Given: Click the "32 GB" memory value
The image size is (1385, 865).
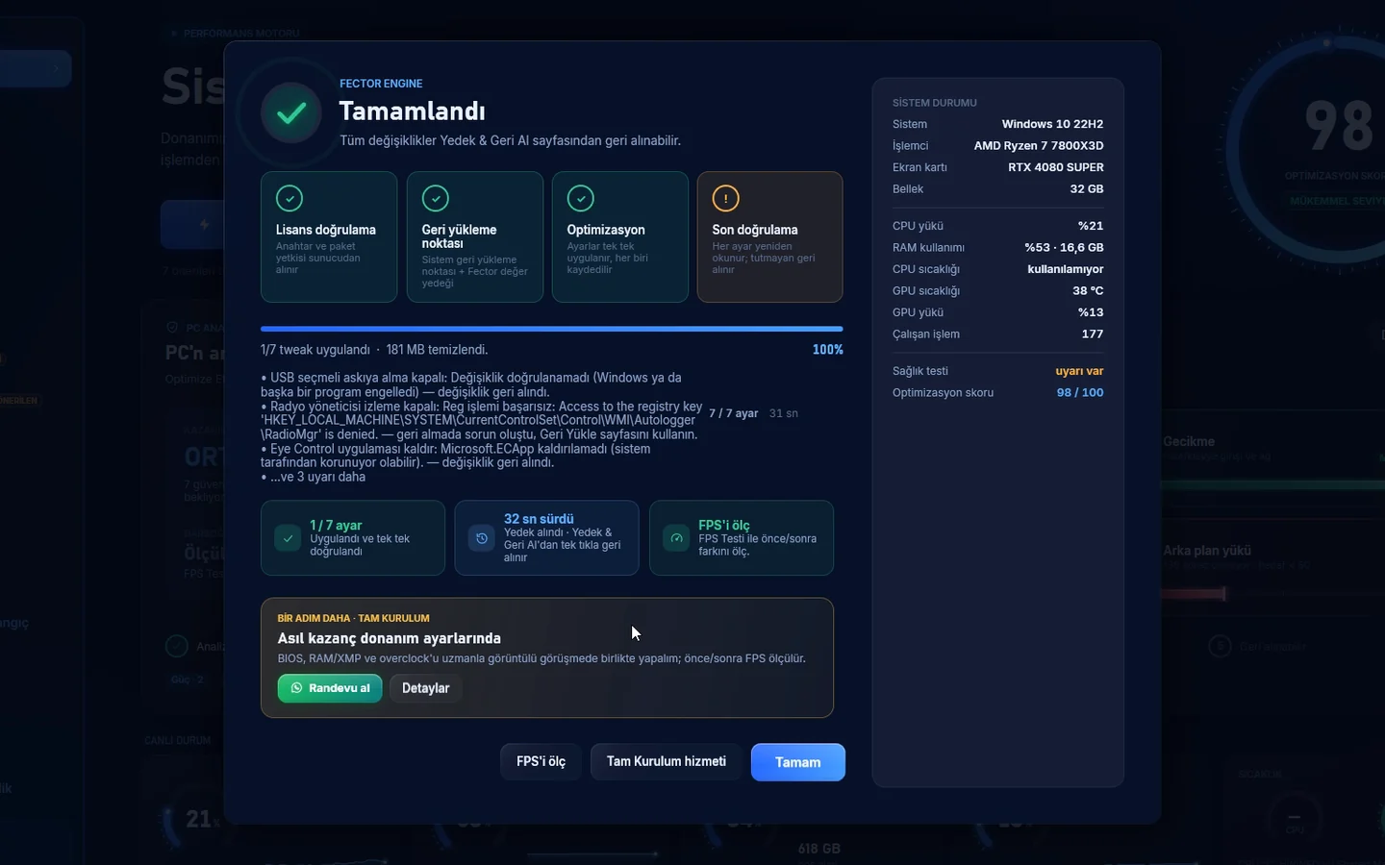Looking at the screenshot, I should point(1087,189).
